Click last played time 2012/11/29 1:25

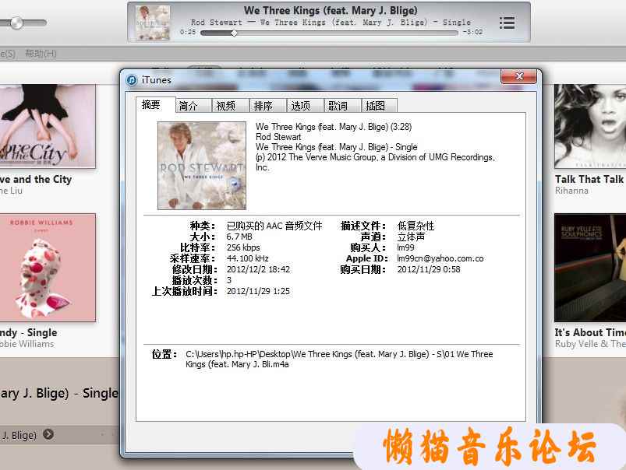click(x=258, y=291)
